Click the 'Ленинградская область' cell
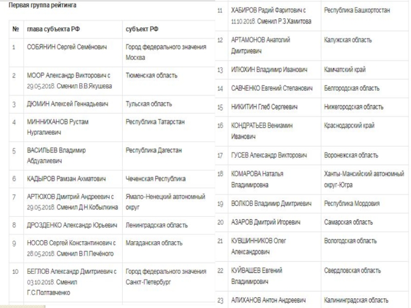411x308 pixels. coord(157,225)
